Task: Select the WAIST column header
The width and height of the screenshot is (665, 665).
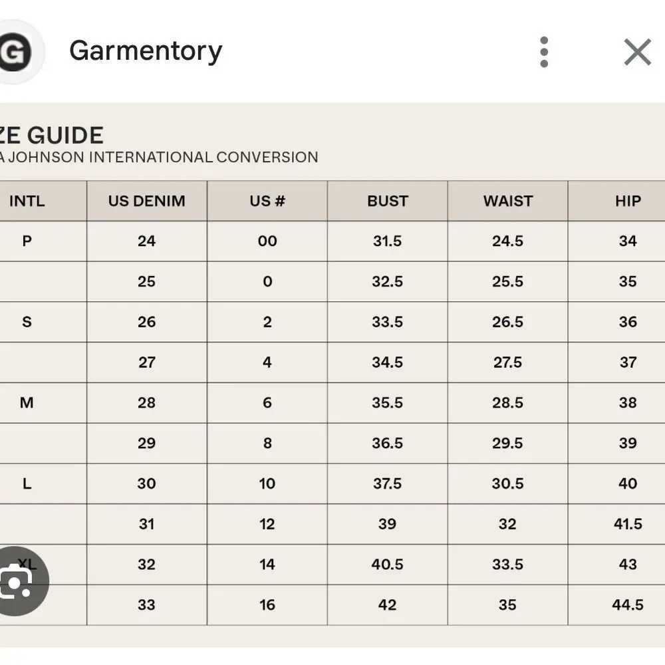Action: point(507,201)
